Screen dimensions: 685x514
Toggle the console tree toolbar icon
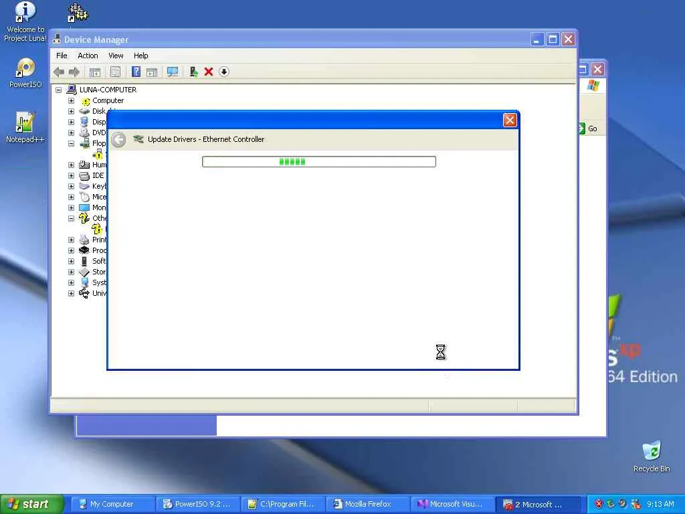coord(95,72)
